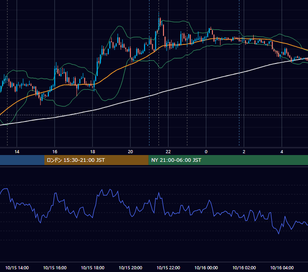Click the 10/15 18:00 indicator axis label
Image resolution: width=308 pixels, height=272 pixels.
point(92,267)
